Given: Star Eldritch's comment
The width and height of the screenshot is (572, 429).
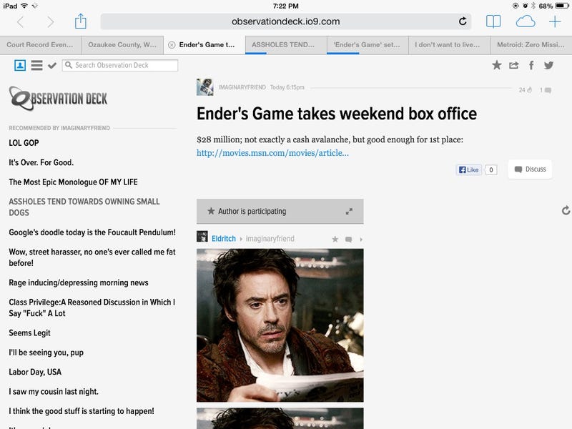Looking at the screenshot, I should tap(335, 240).
